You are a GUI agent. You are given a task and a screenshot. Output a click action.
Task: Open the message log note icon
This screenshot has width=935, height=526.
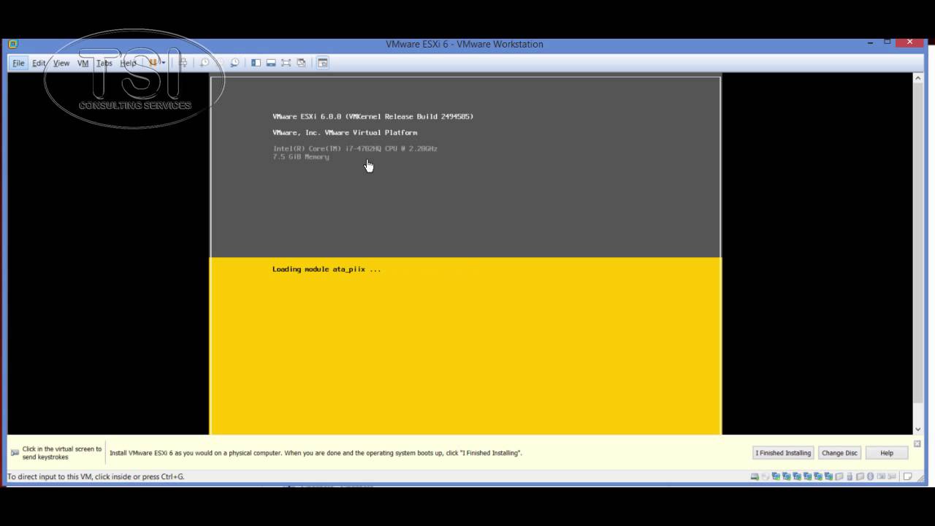pyautogui.click(x=907, y=476)
